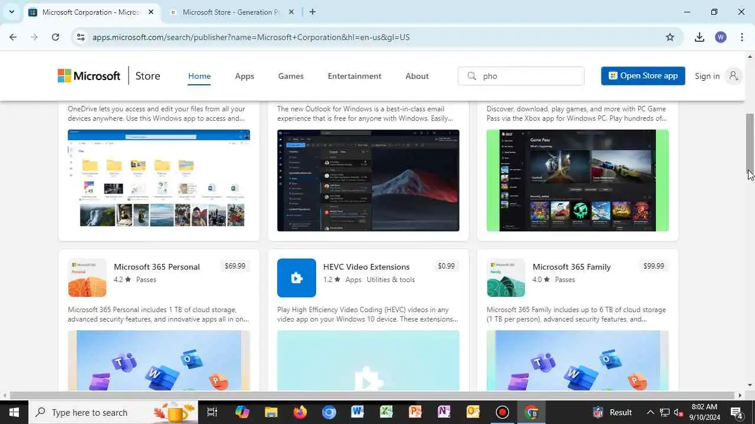The width and height of the screenshot is (755, 424).
Task: Open Word from the taskbar
Action: 357,412
